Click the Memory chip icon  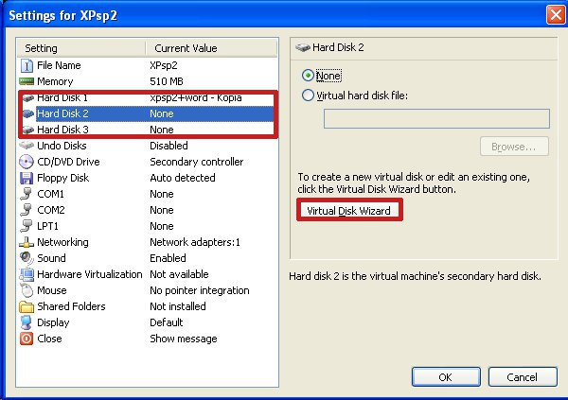pos(27,81)
